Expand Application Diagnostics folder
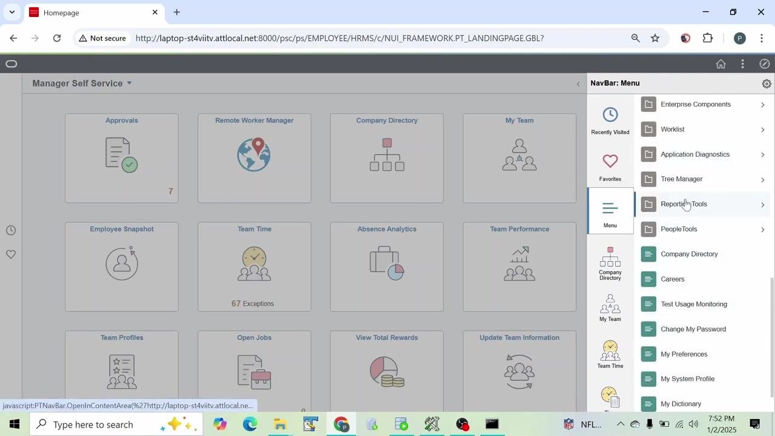The image size is (775, 436). tap(702, 154)
